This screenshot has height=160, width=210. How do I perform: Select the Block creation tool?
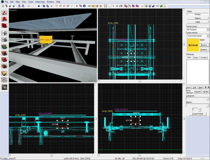4,39
